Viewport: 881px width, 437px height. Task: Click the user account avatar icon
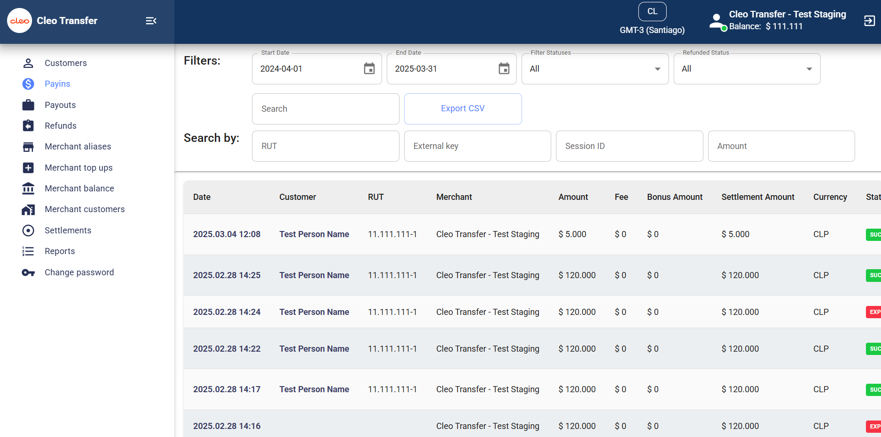[717, 22]
